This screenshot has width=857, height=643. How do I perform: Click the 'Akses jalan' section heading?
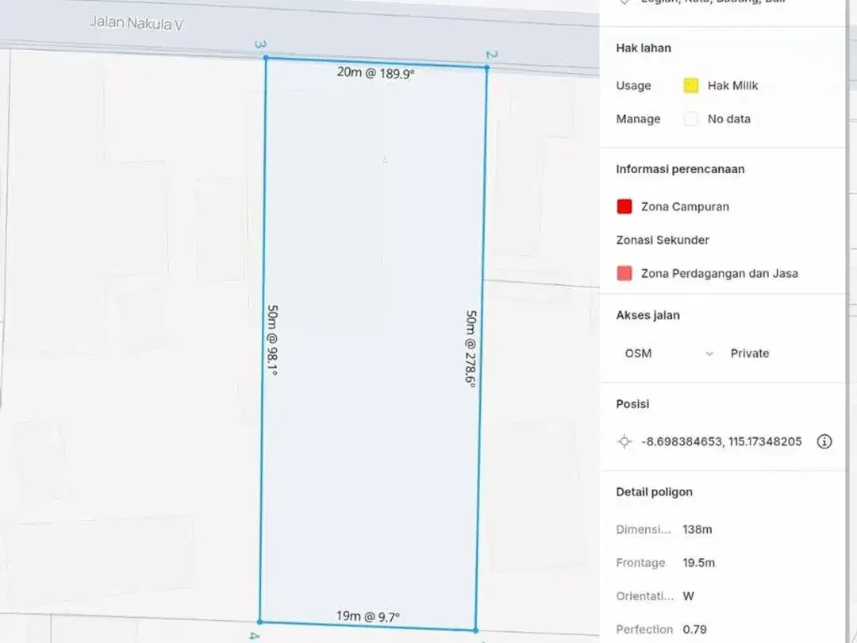coord(648,315)
